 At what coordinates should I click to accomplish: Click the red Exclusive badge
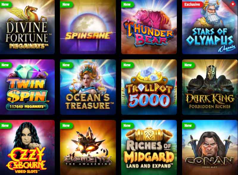pyautogui.click(x=192, y=4)
